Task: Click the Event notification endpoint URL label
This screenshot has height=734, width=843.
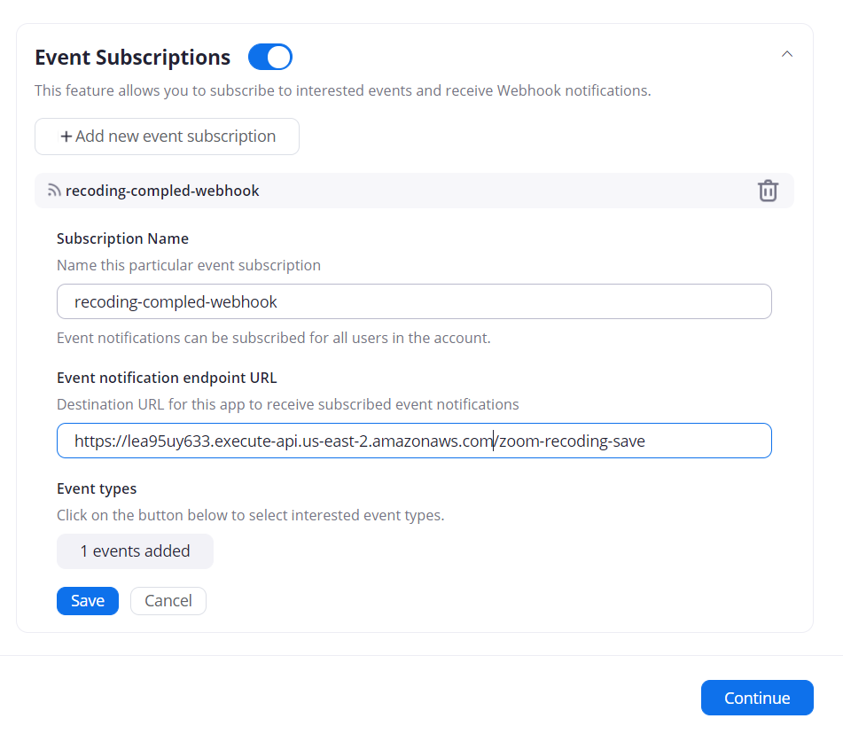Action: 167,378
